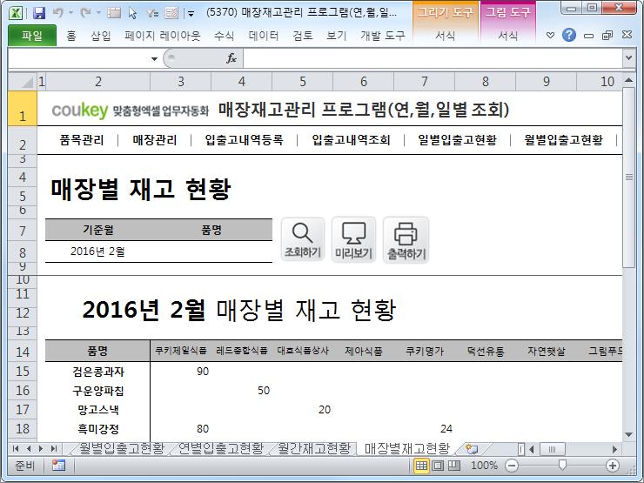Open the 서식 tab under 그리기 도구
Viewport: 644px width, 483px height.
click(x=446, y=36)
